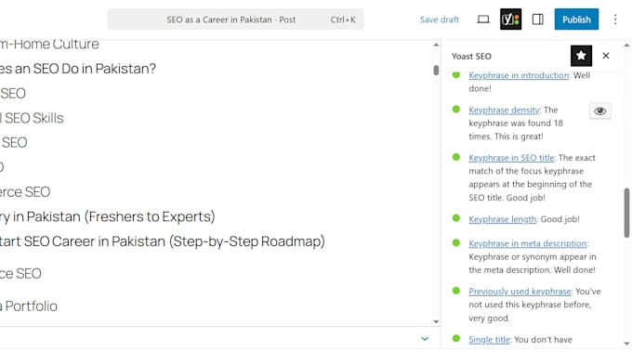The image size is (632, 364).
Task: Open the Keyphrase in introduction link
Action: [x=519, y=75]
